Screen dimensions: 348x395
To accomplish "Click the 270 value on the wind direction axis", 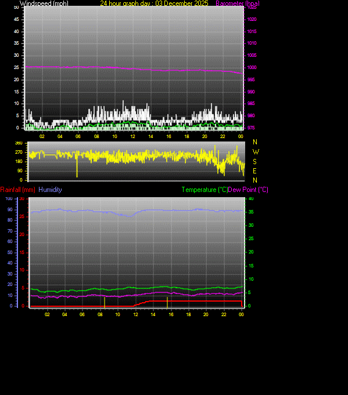I will 19,152.
